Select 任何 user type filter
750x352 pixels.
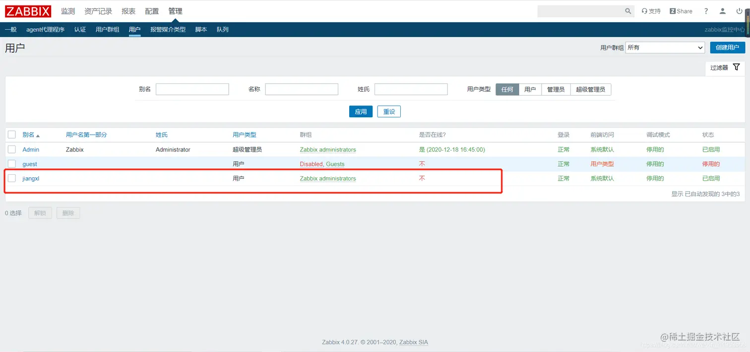pyautogui.click(x=507, y=90)
